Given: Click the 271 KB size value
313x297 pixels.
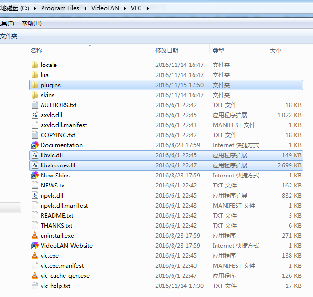Looking at the screenshot, I should pos(291,236).
